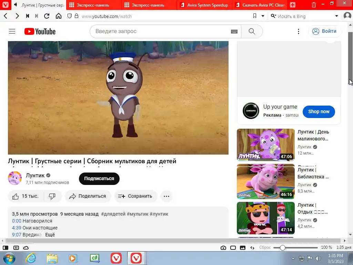
Task: Open the Лунтик channel avatar
Action: 15,178
